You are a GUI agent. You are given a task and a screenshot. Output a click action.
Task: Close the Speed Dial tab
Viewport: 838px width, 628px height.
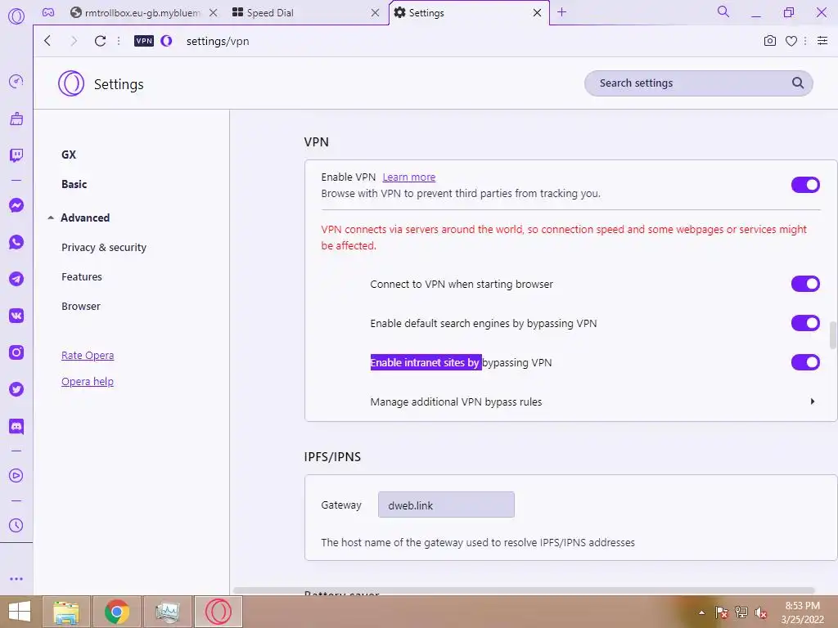(x=375, y=13)
